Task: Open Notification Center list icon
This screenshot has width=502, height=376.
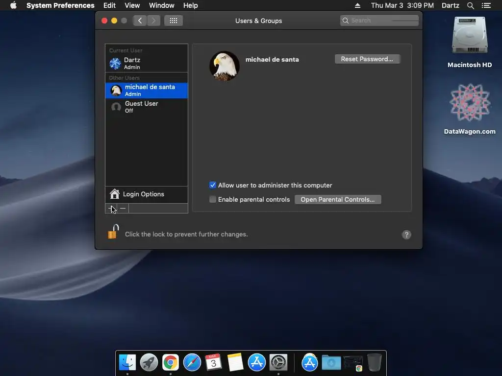Action: 486,5
